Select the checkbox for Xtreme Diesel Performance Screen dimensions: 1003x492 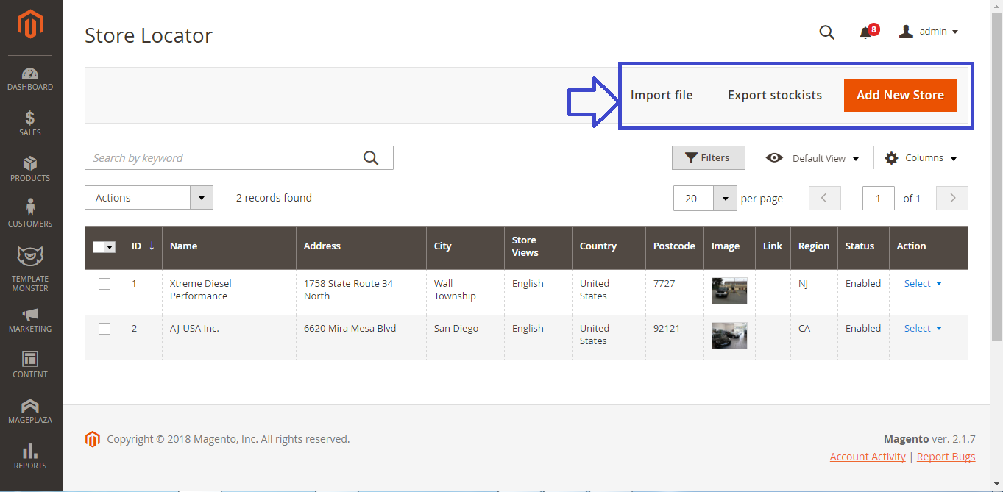point(104,283)
